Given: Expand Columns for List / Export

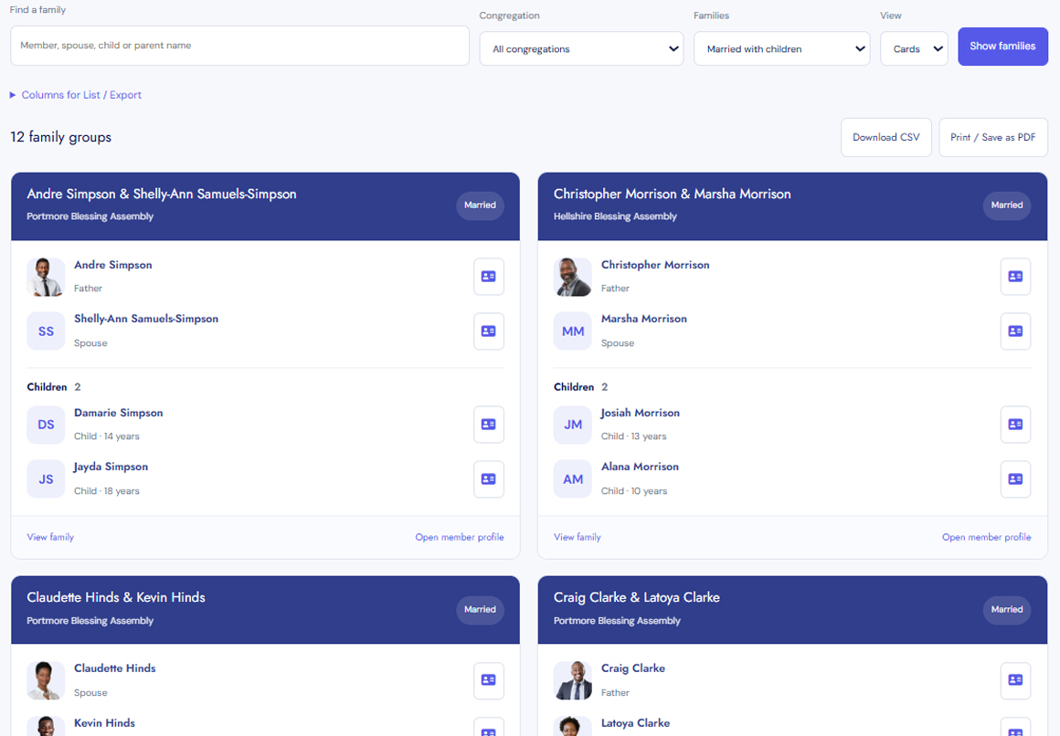Looking at the screenshot, I should [x=76, y=95].
